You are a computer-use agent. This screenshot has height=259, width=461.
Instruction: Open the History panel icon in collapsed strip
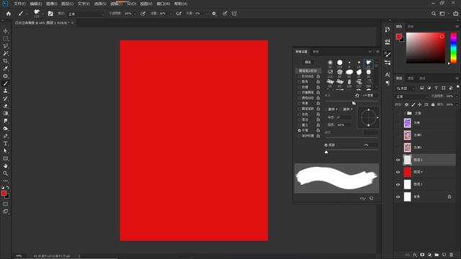[x=388, y=29]
